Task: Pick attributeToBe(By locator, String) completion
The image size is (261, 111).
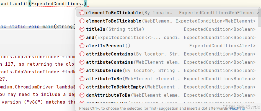Action: 168,71
